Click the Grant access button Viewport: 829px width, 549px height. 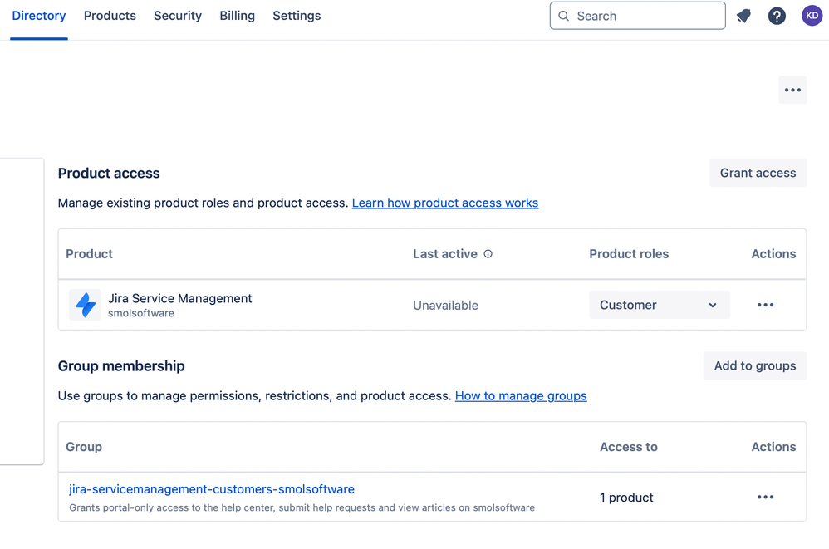click(x=758, y=173)
